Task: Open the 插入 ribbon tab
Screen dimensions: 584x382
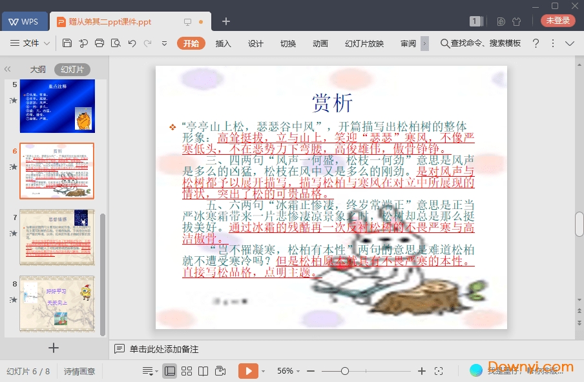Action: coord(223,43)
